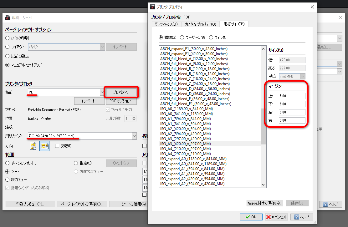The image size is (348, 227).
Task: Increase 印刷部数 with stepper arrows
Action: (134, 117)
